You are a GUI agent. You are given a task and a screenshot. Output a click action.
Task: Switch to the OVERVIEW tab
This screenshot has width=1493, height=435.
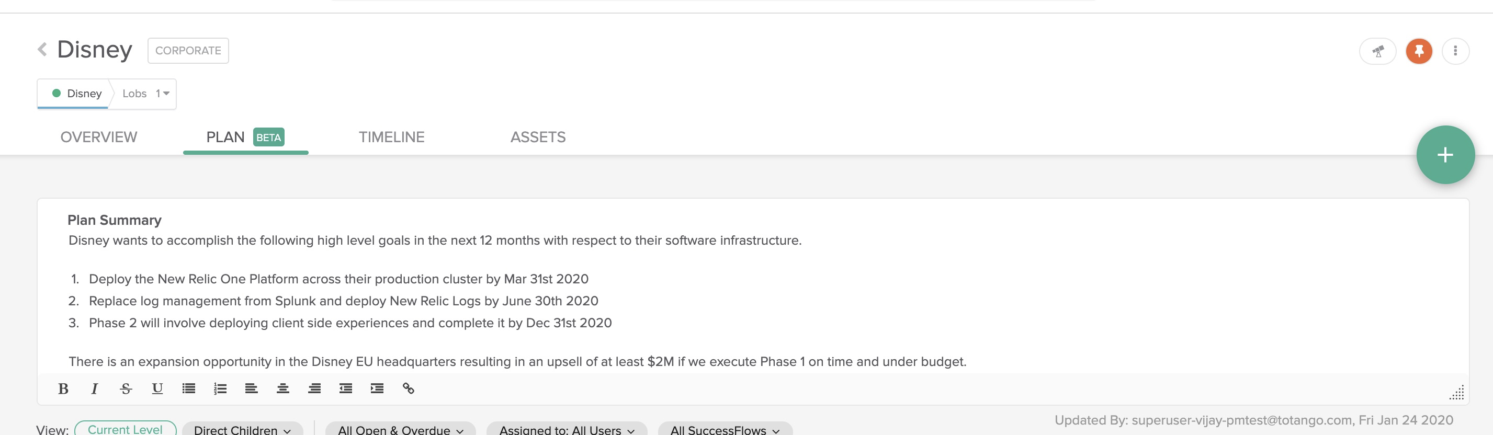[98, 138]
